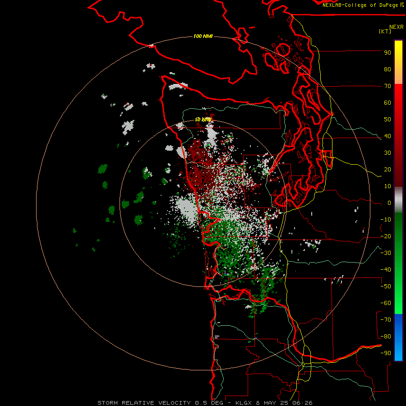Image resolution: width=406 pixels, height=406 pixels.
Task: Click the 50 NMI range ring label
Action: coord(203,120)
